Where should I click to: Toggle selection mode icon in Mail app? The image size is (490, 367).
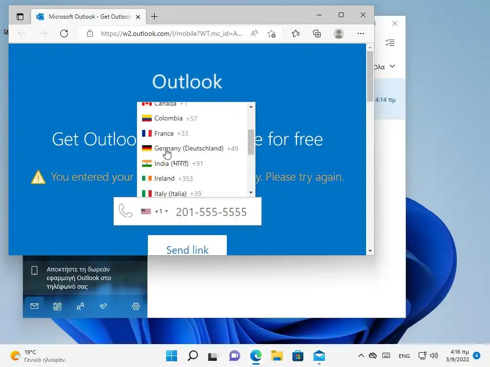(x=390, y=43)
